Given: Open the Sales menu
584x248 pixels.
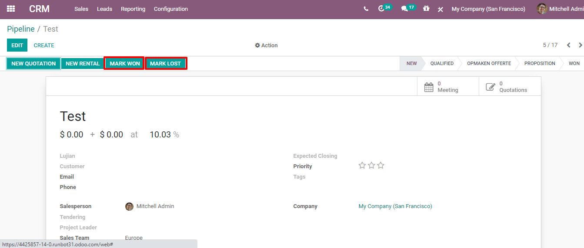Looking at the screenshot, I should click(81, 9).
